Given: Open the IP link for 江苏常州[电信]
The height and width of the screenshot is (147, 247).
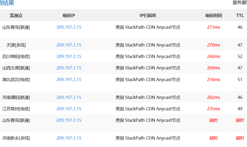Looking at the screenshot, I should (69, 109).
